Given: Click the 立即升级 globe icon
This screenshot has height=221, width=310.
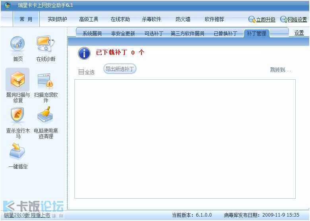Looking at the screenshot, I should point(252,20).
